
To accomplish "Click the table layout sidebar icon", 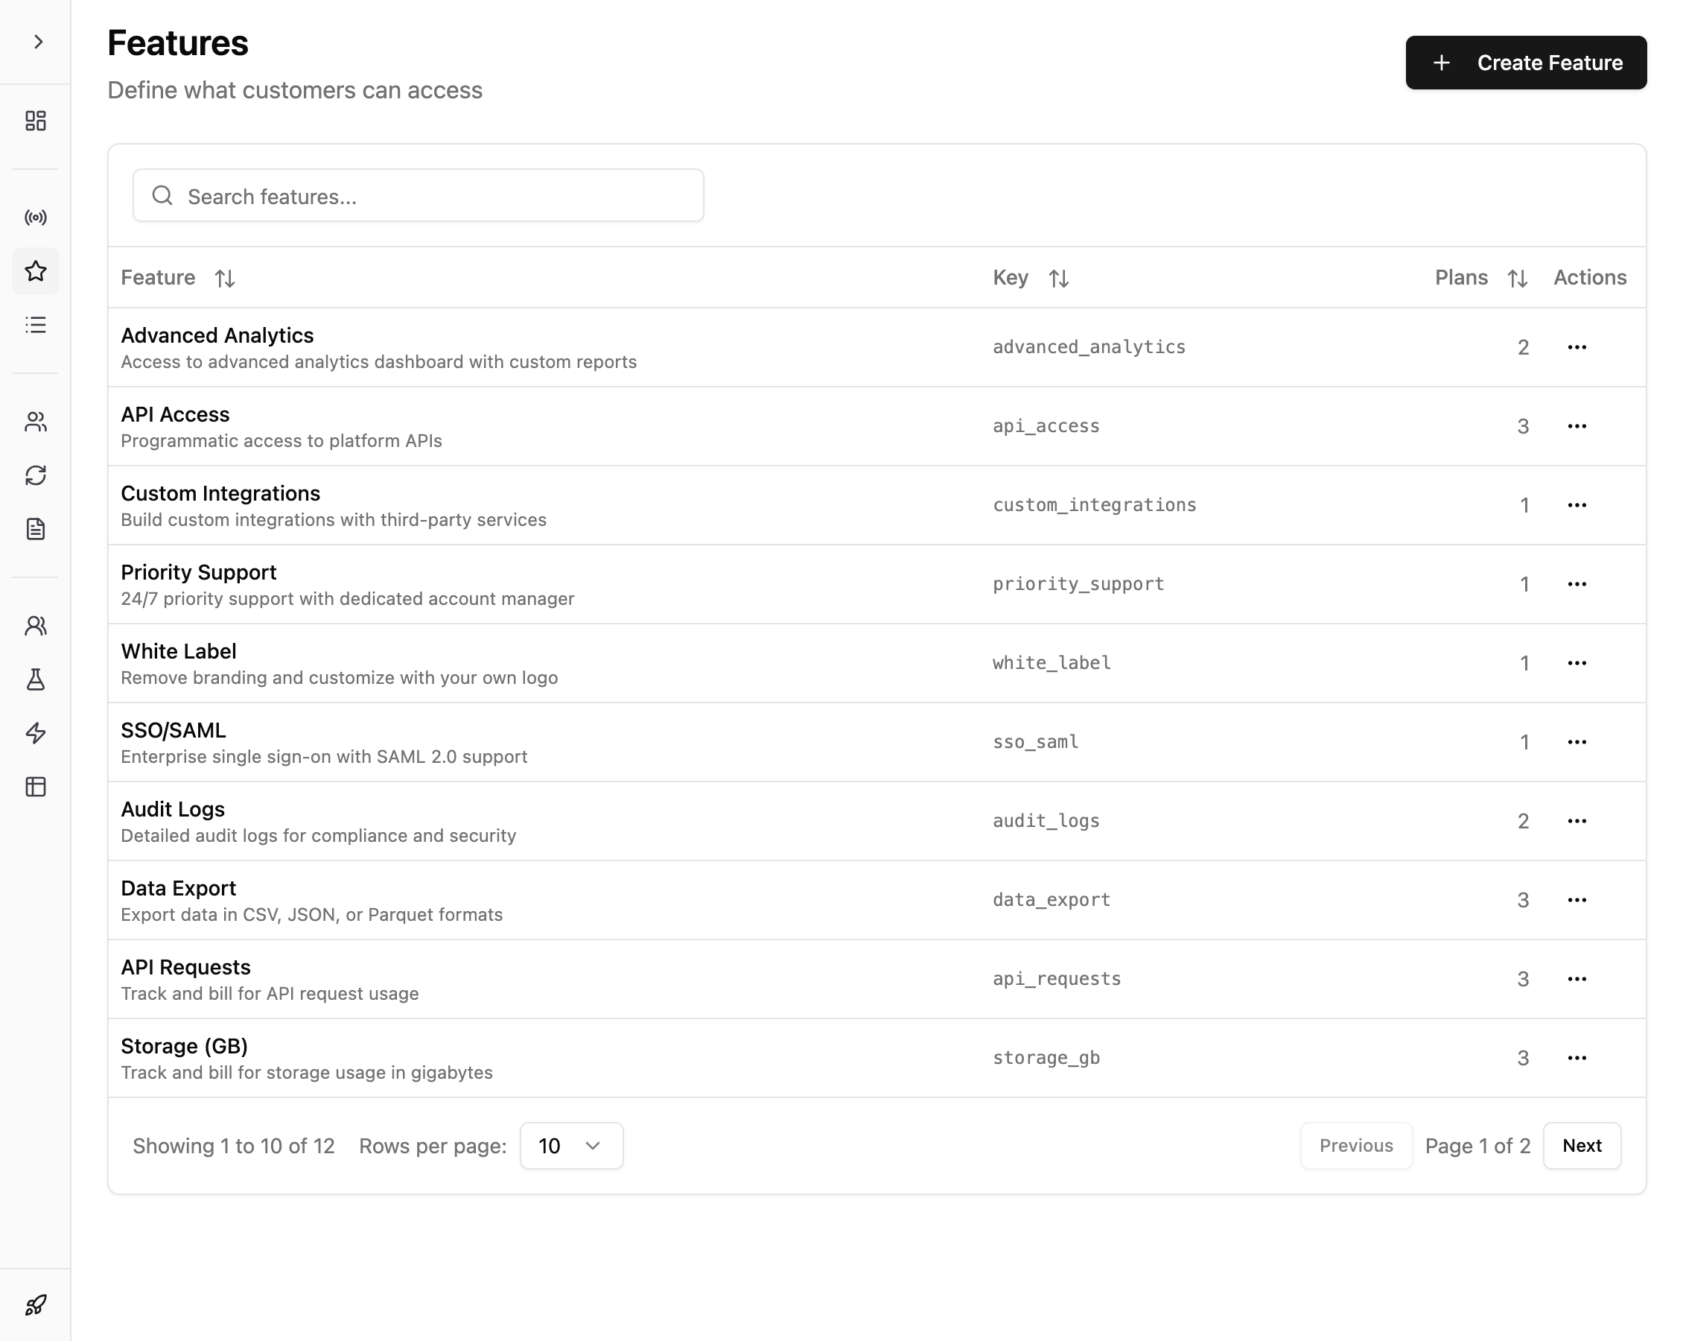I will click(36, 787).
